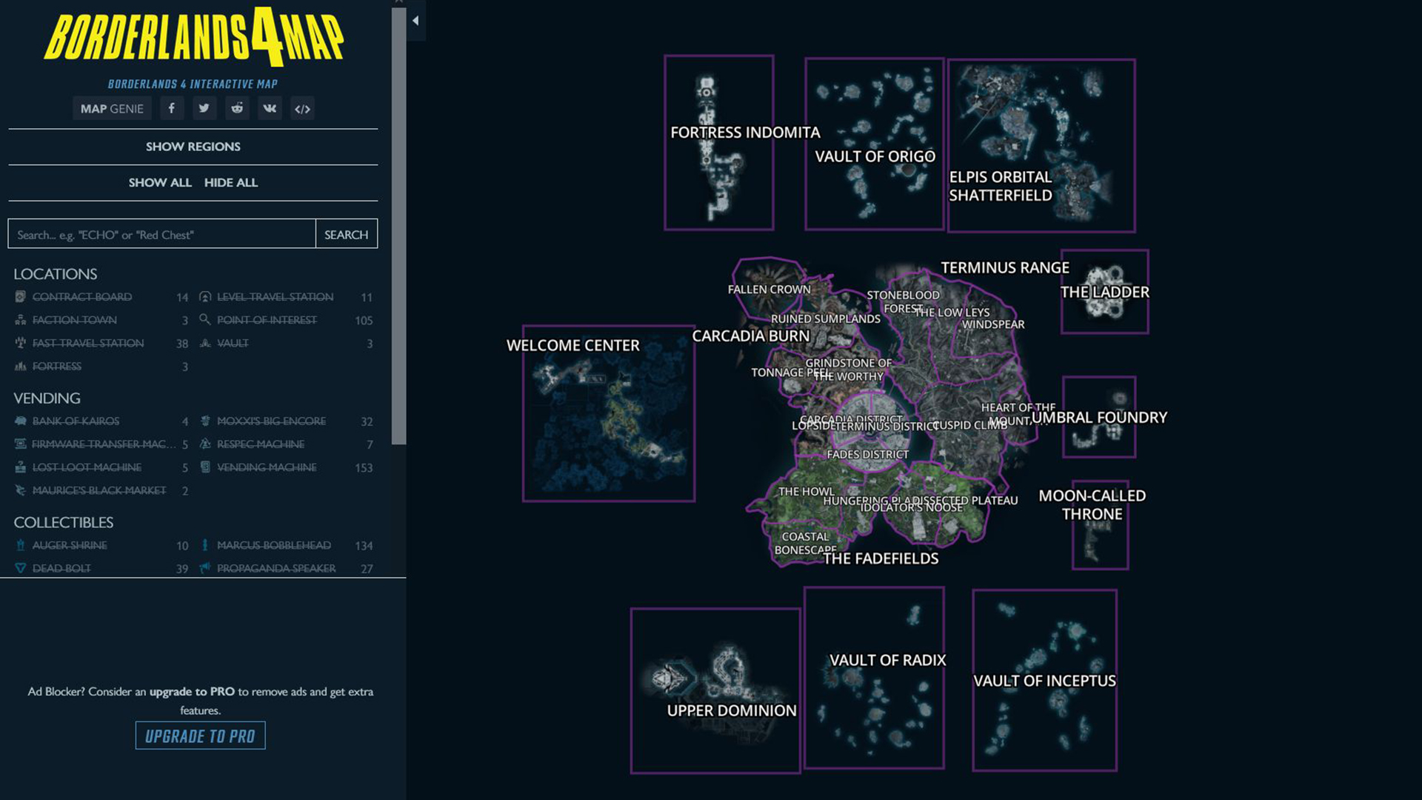Select the Elpis Orbital Shatterfield region
The image size is (1422, 800).
pyautogui.click(x=1041, y=145)
